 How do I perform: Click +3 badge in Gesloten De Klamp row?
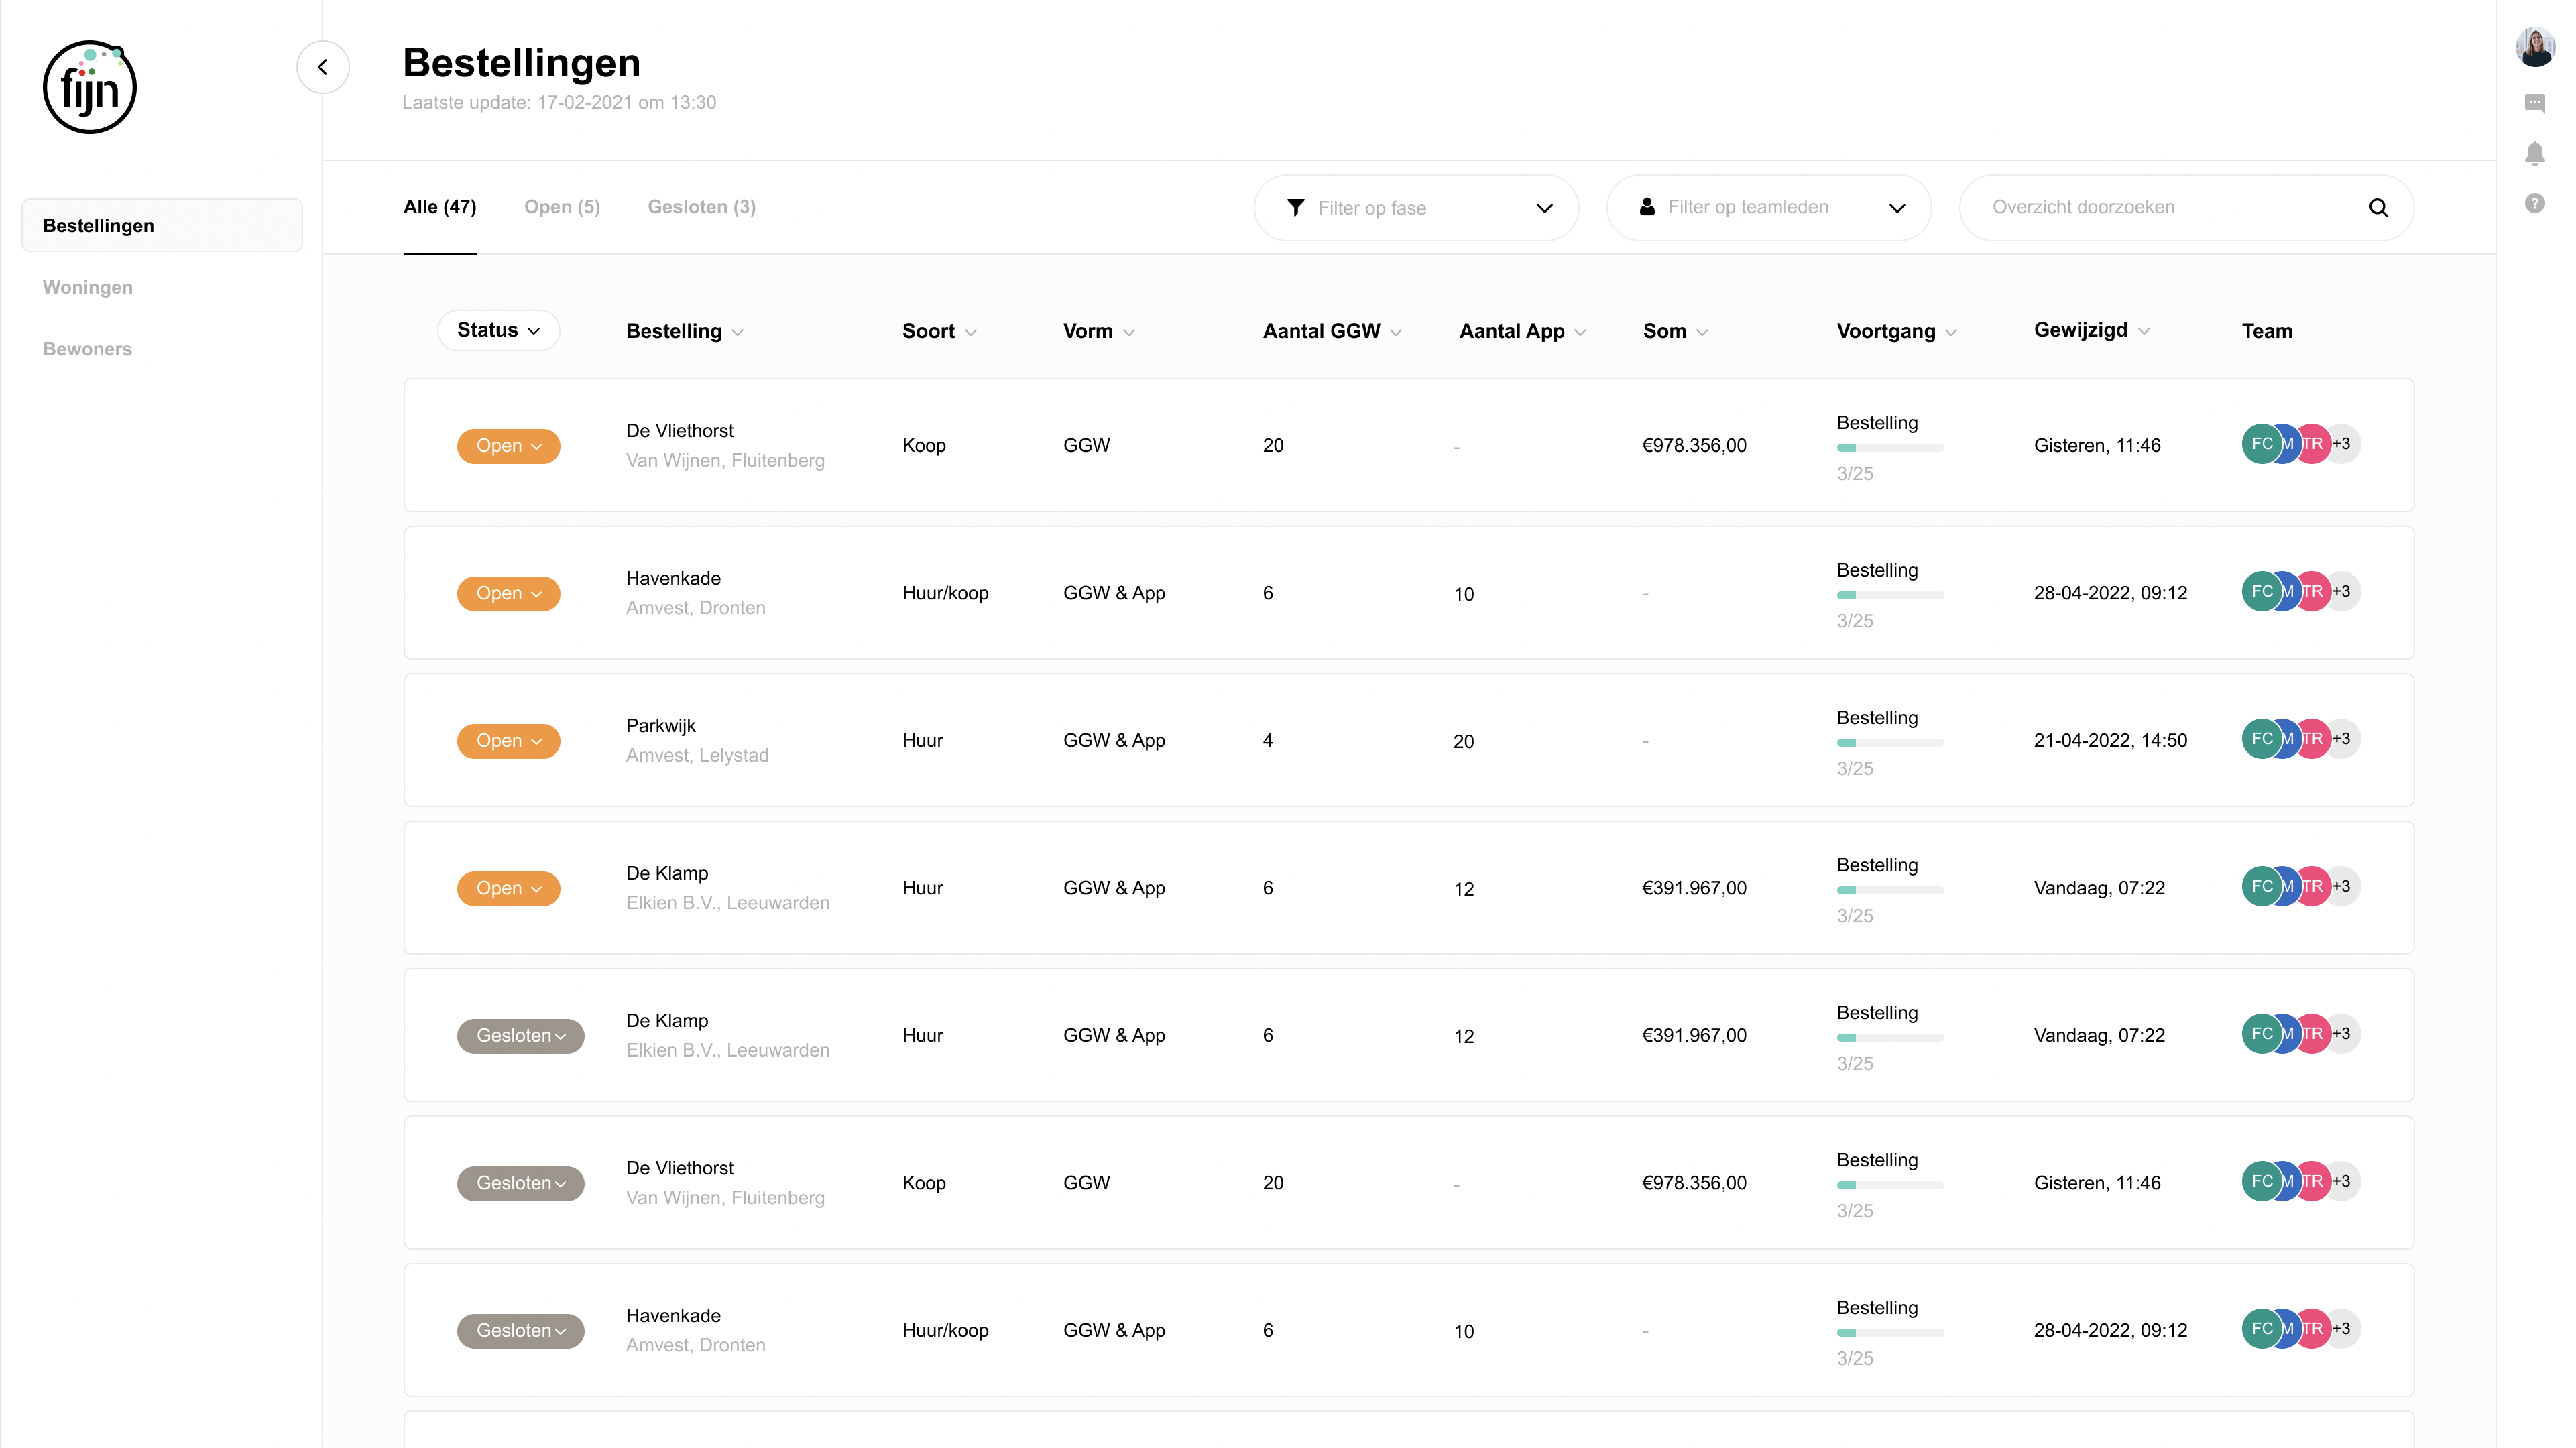(x=2342, y=1034)
